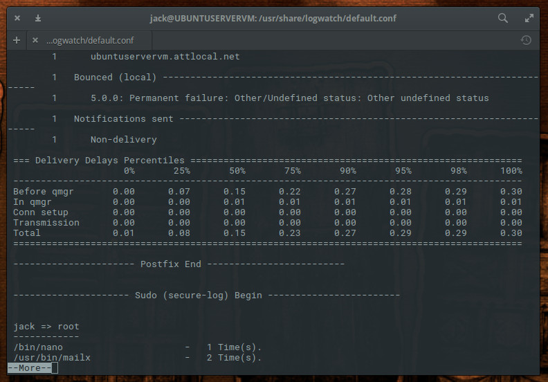Image resolution: width=548 pixels, height=382 pixels.
Task: Close the ...ogwatch/default.conf tab
Action: click(35, 40)
